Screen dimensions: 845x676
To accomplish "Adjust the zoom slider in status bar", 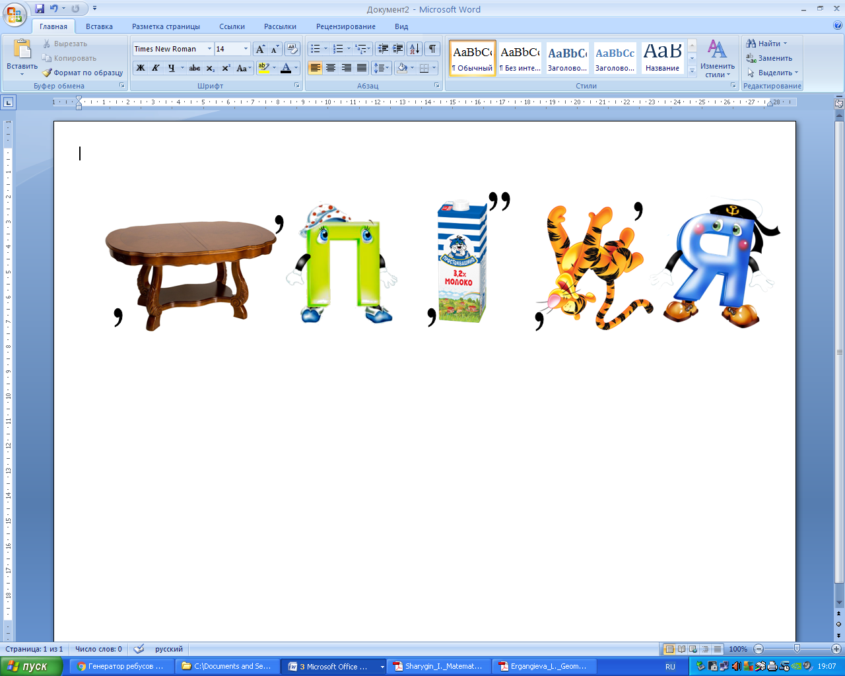I will [x=797, y=649].
